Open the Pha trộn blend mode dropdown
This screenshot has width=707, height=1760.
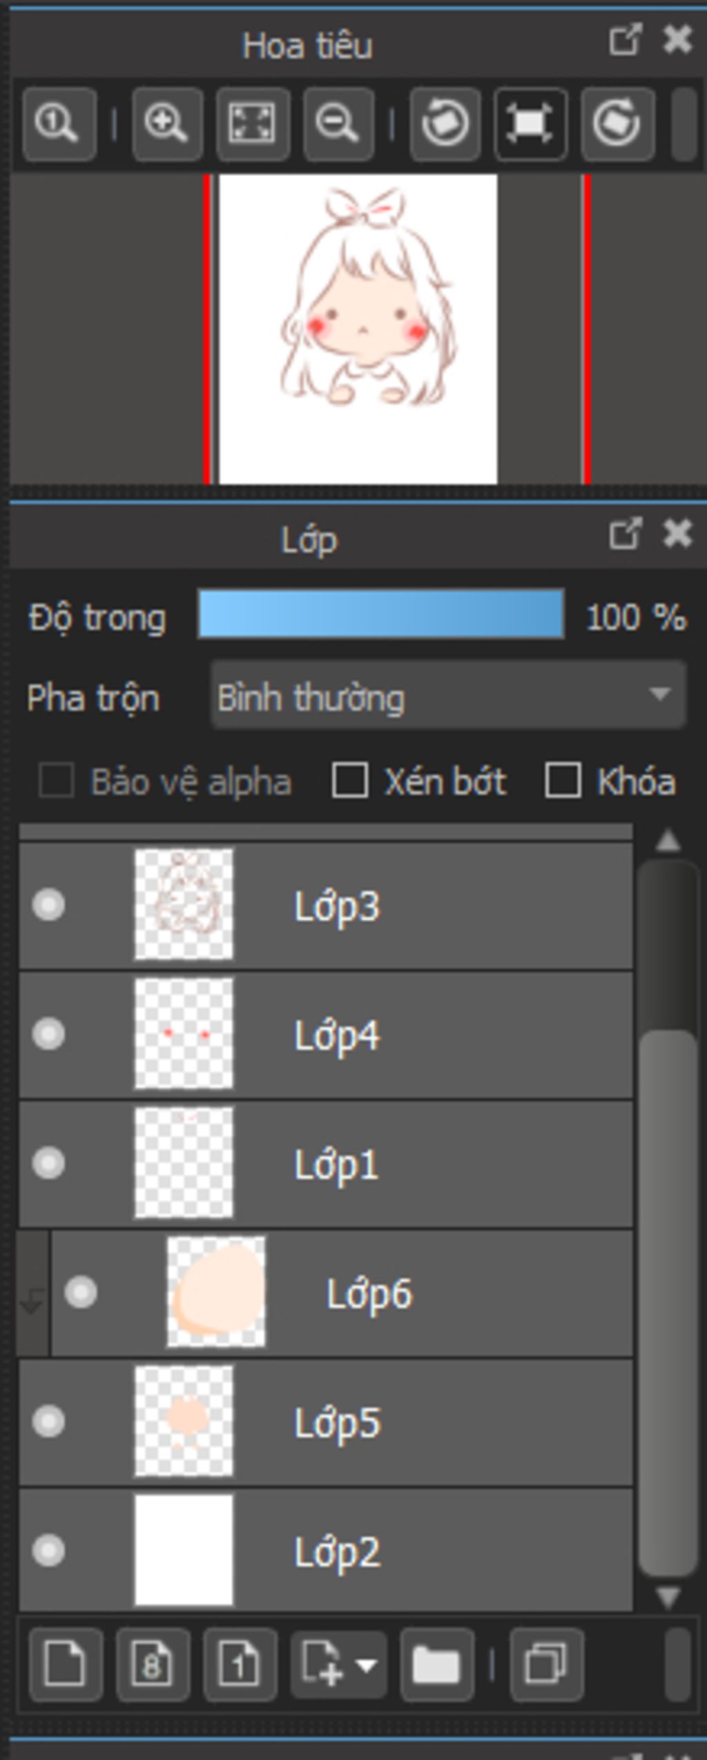[x=448, y=695]
